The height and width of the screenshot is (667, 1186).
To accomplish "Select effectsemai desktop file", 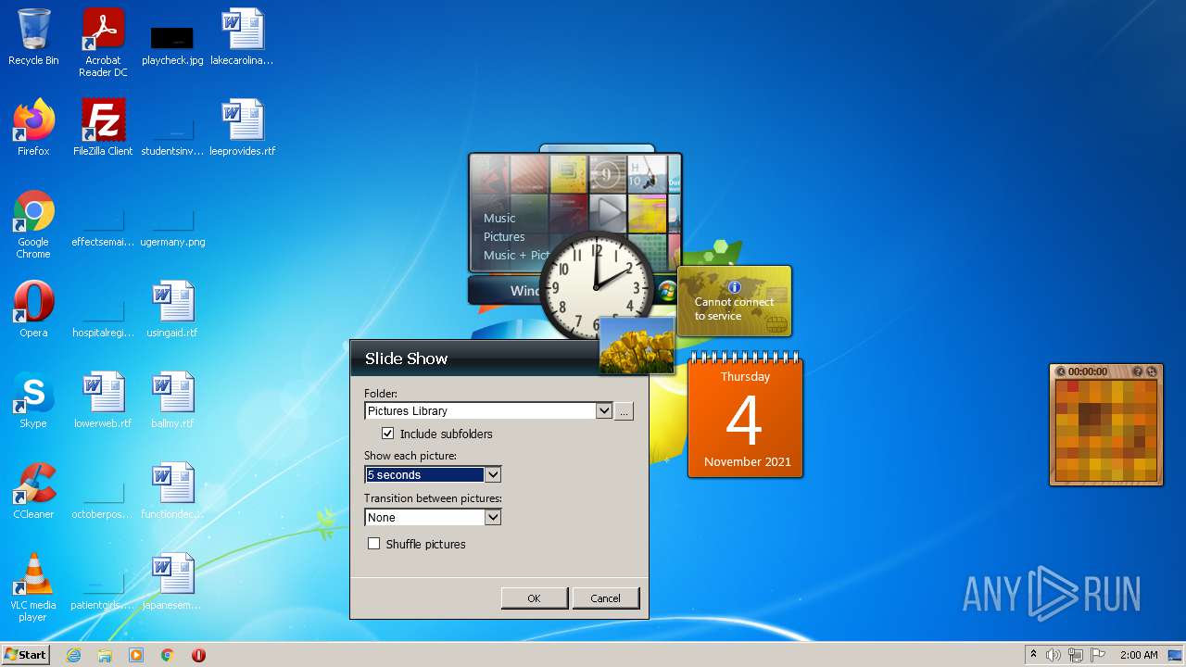I will 103,224.
